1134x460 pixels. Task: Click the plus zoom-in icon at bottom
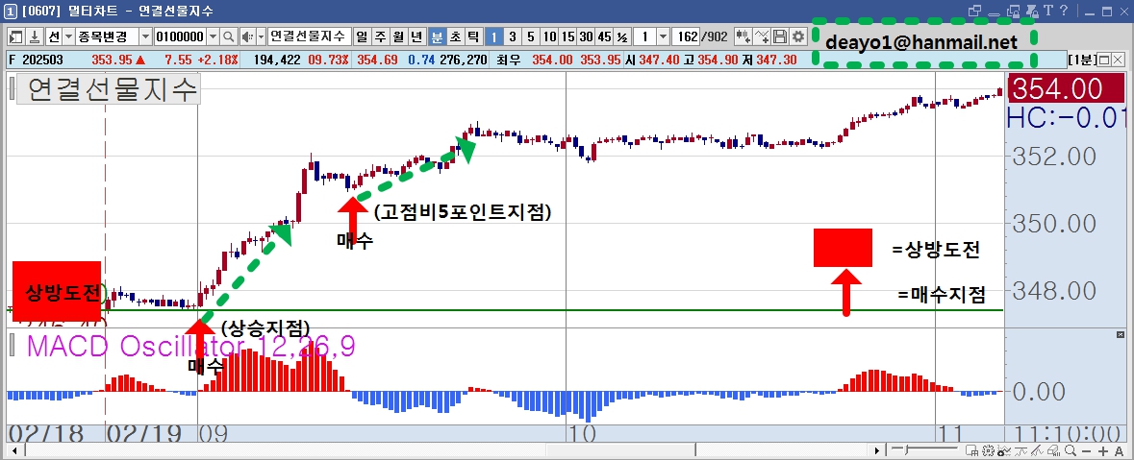(x=1103, y=451)
